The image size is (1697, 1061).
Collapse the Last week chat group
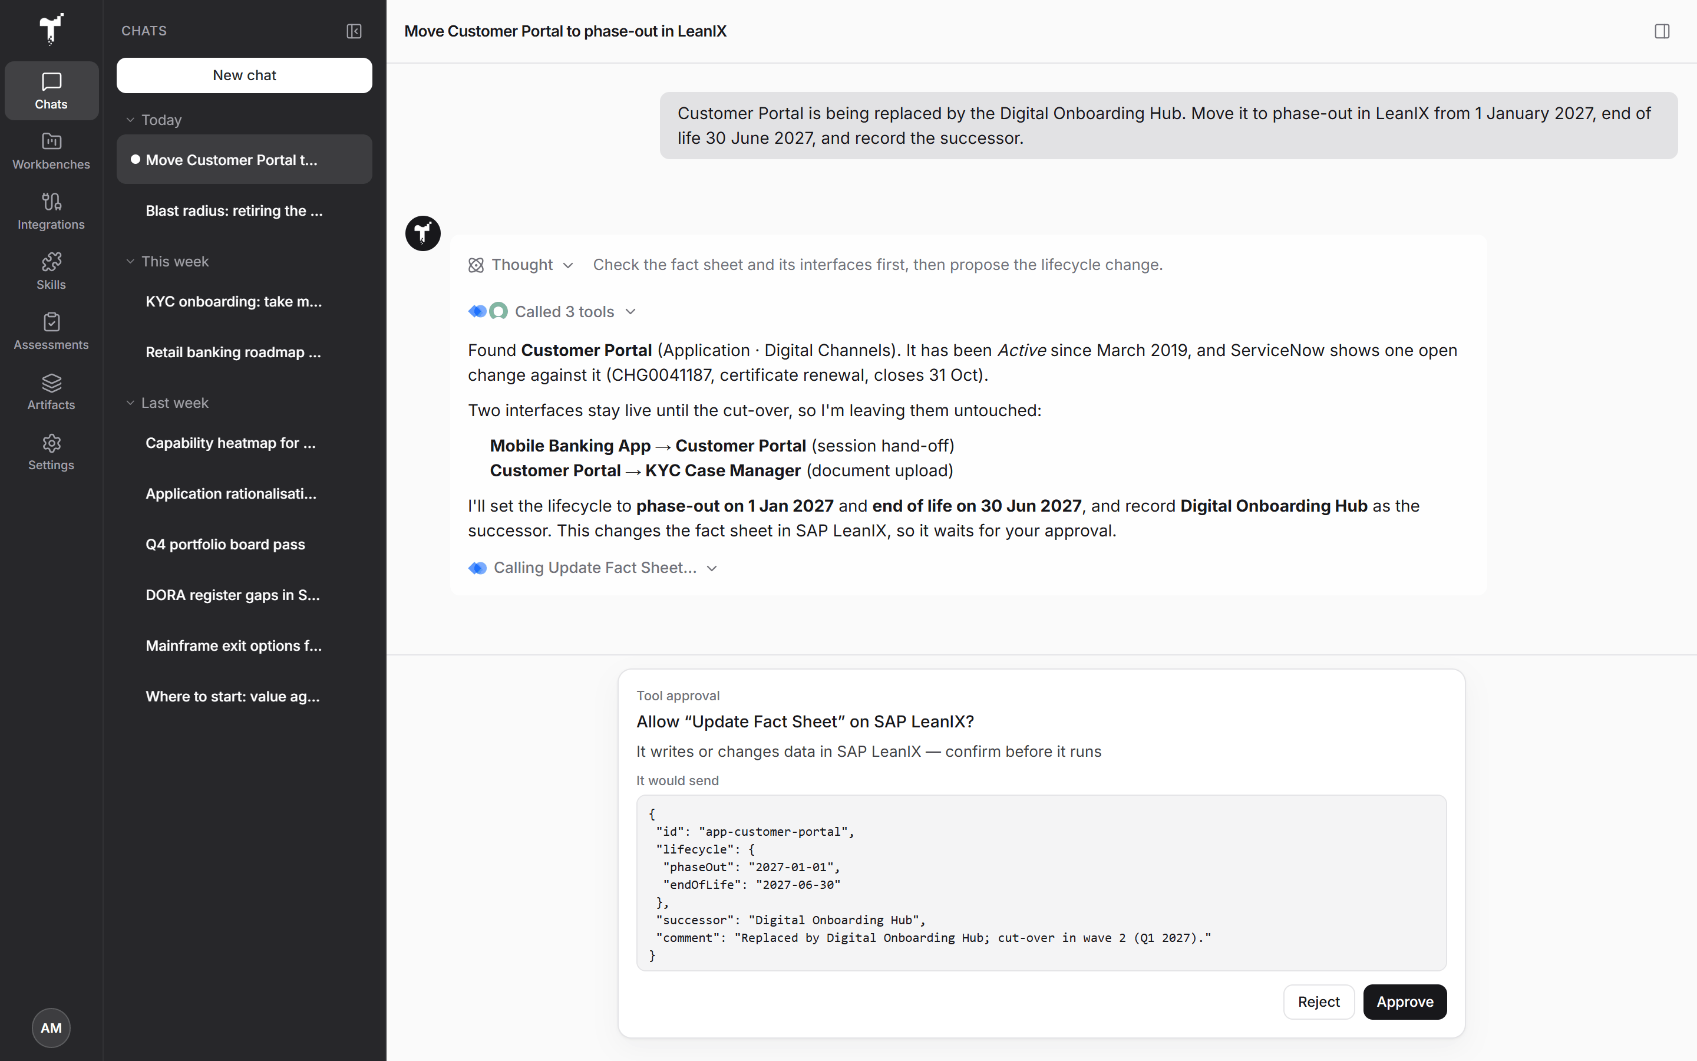tap(130, 403)
